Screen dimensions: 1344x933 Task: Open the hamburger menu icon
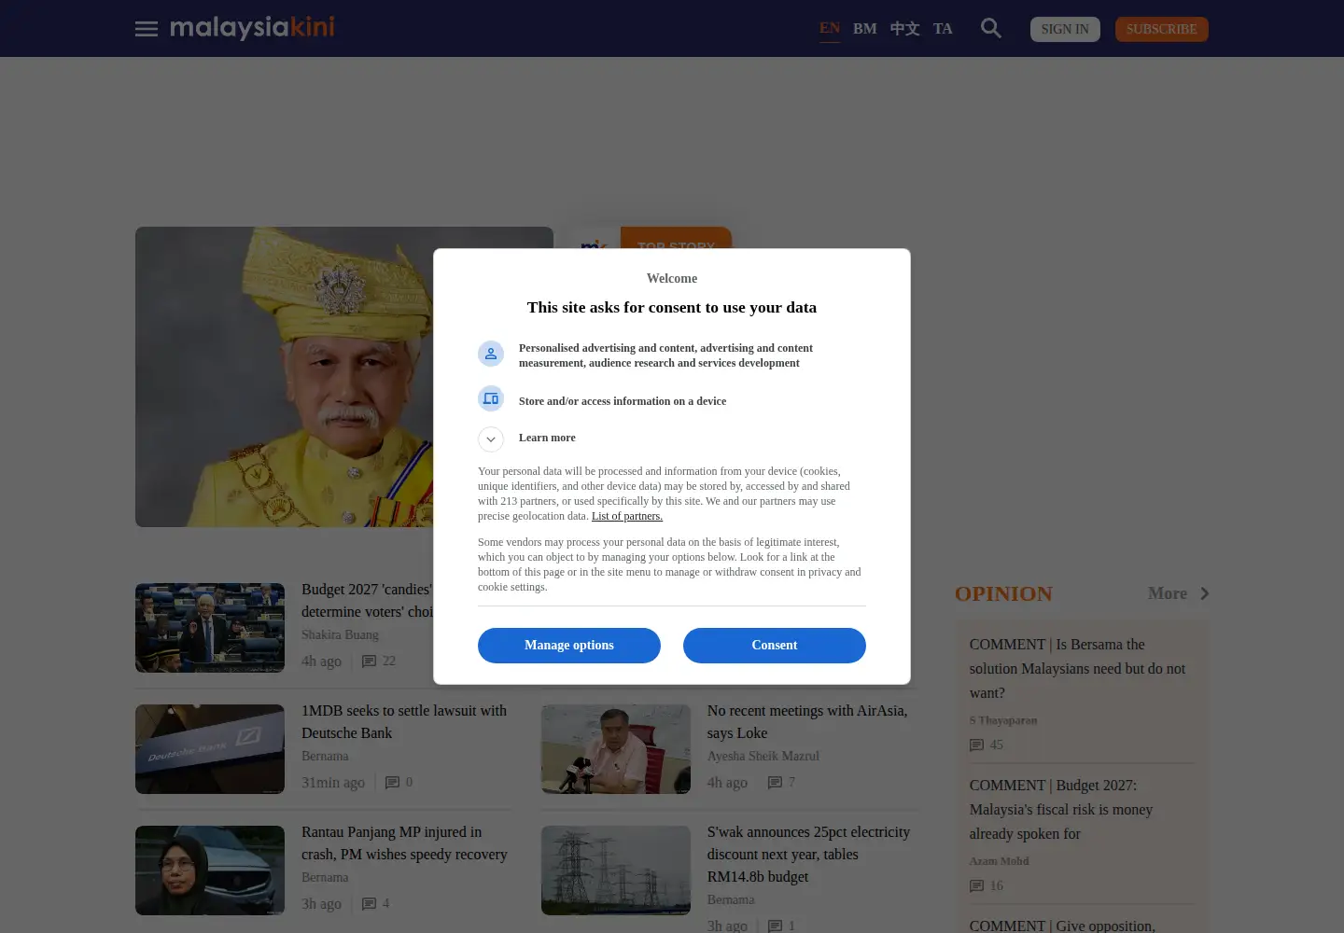pos(147,29)
